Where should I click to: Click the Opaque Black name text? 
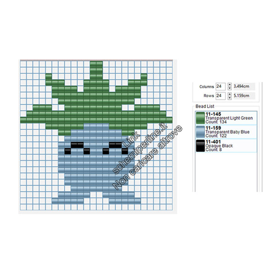(x=219, y=146)
